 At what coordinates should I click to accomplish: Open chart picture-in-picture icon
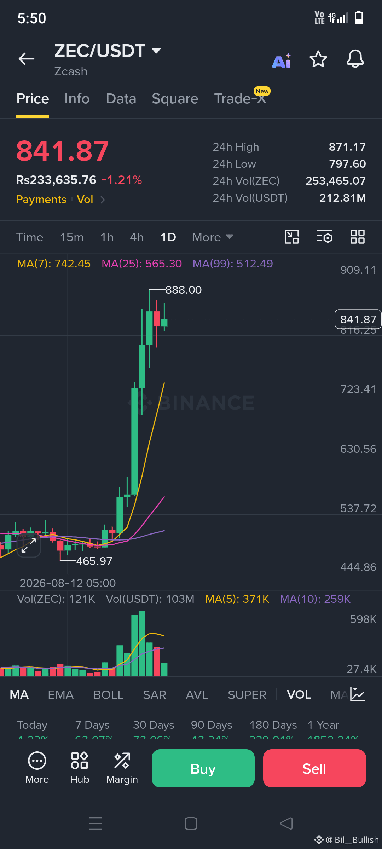292,237
